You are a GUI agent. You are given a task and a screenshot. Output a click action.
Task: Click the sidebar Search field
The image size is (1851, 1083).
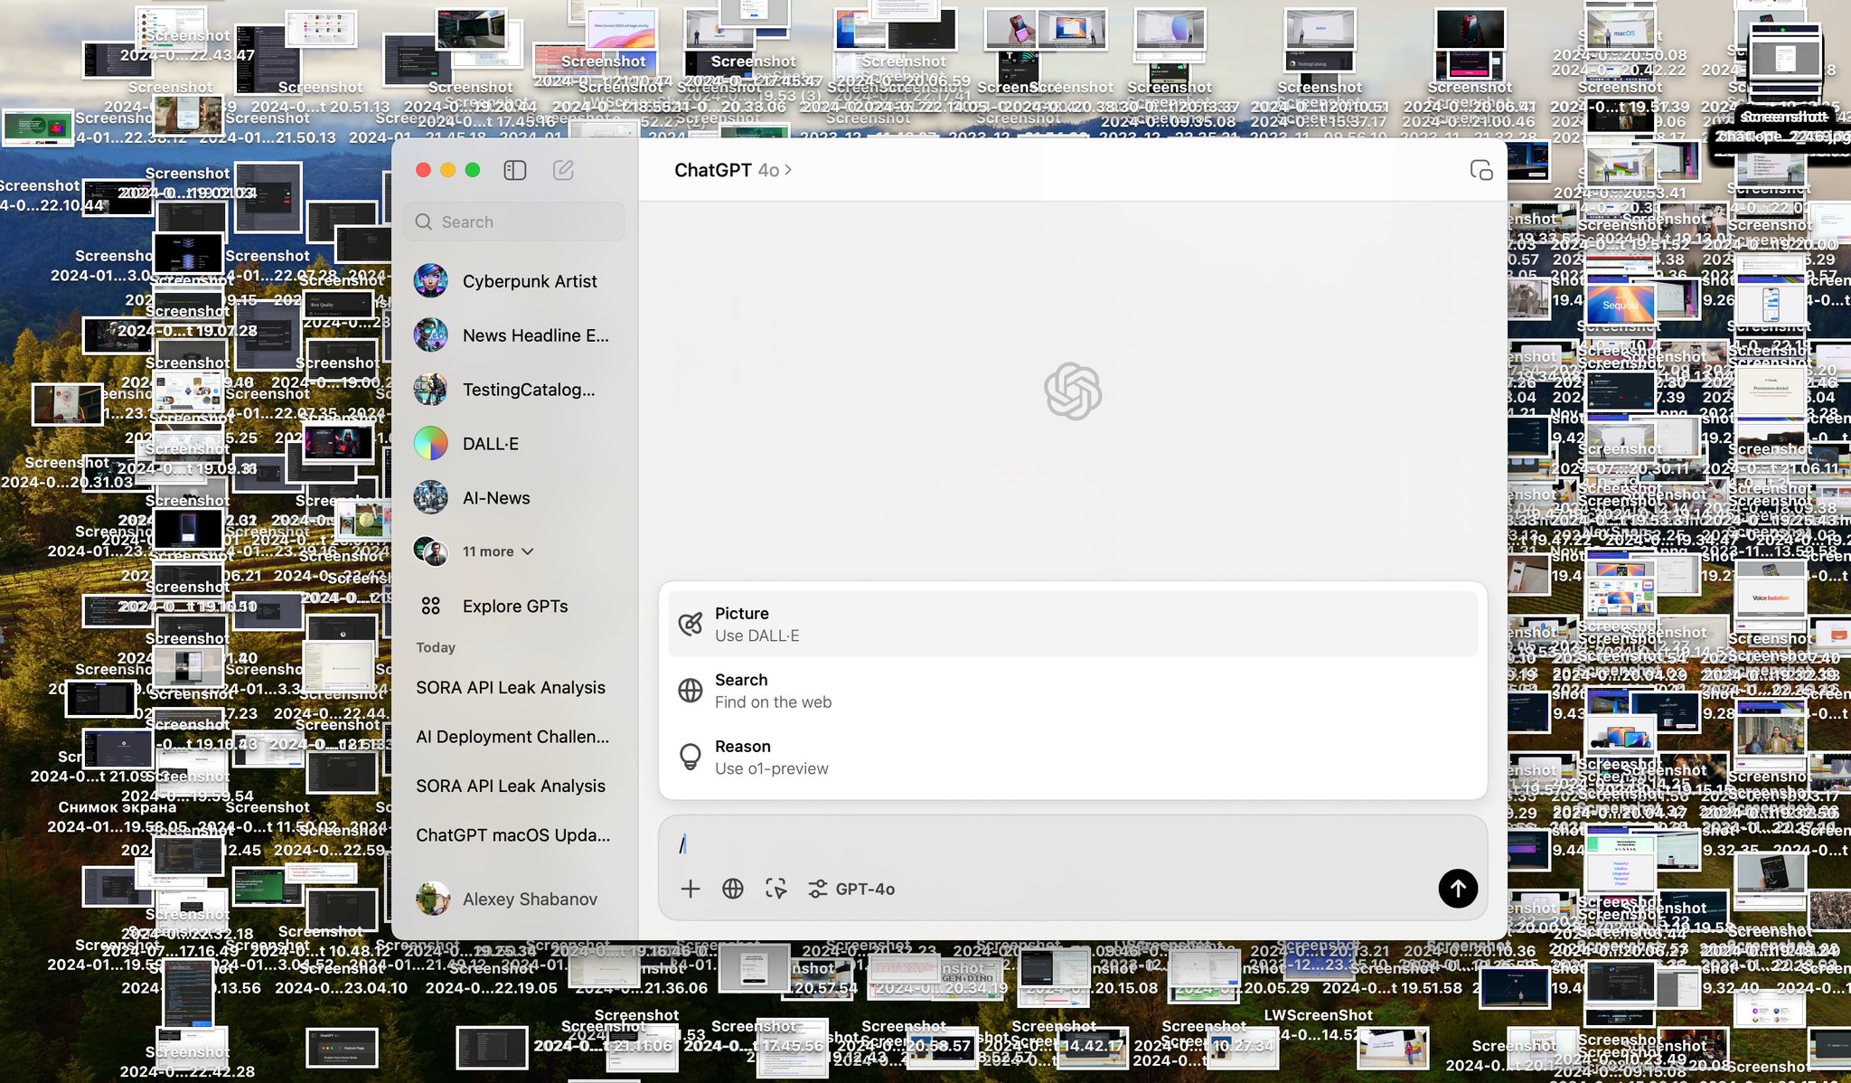tap(514, 221)
